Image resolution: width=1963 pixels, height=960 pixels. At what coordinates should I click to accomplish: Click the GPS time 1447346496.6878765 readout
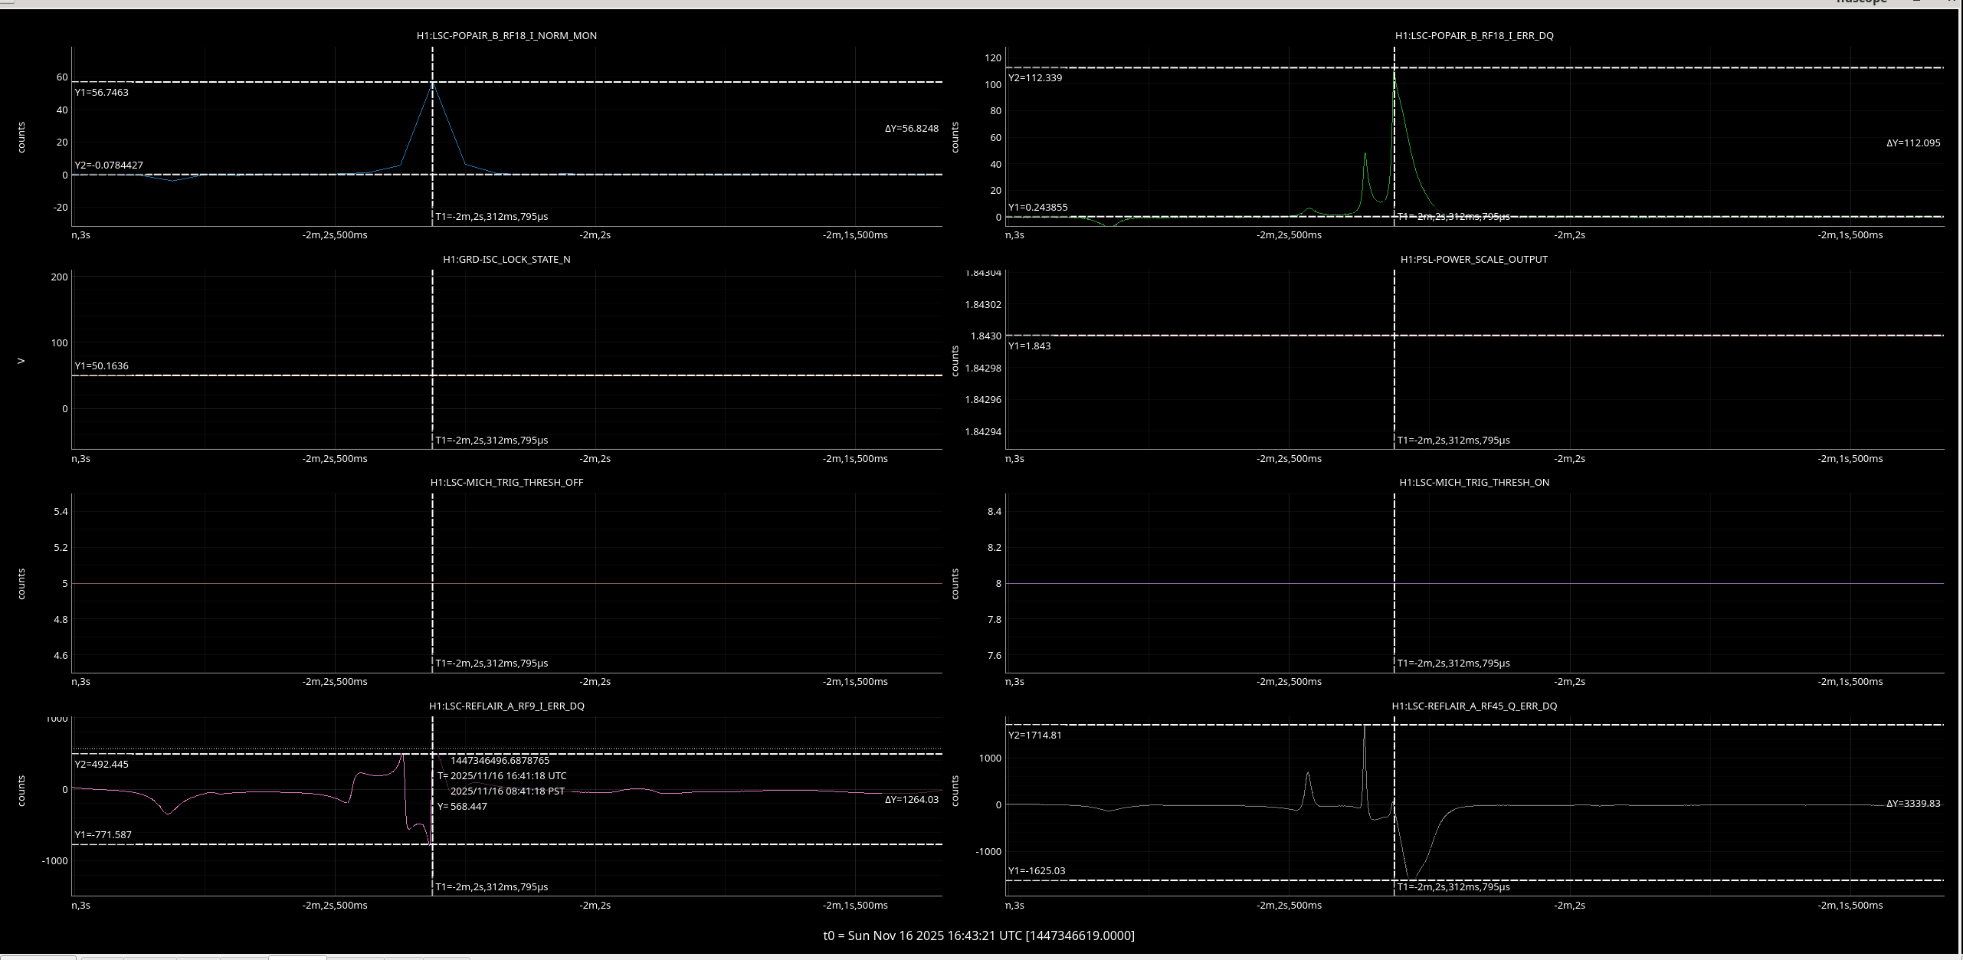coord(500,760)
